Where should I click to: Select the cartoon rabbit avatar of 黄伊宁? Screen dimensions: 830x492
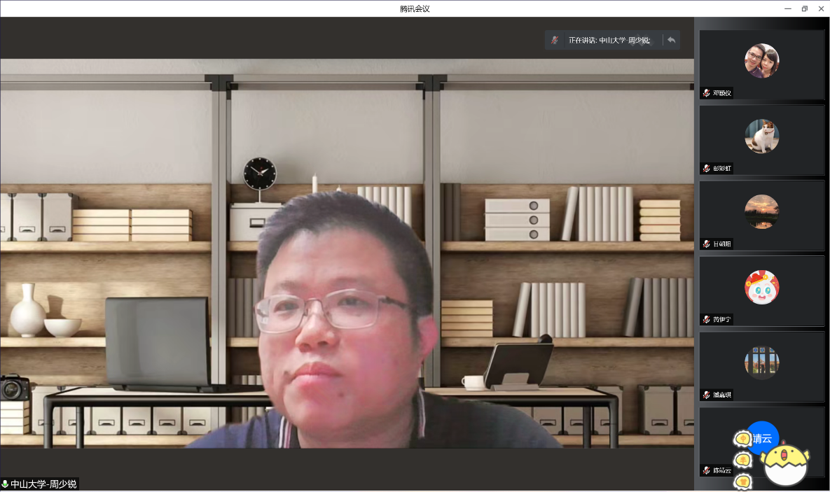(761, 287)
